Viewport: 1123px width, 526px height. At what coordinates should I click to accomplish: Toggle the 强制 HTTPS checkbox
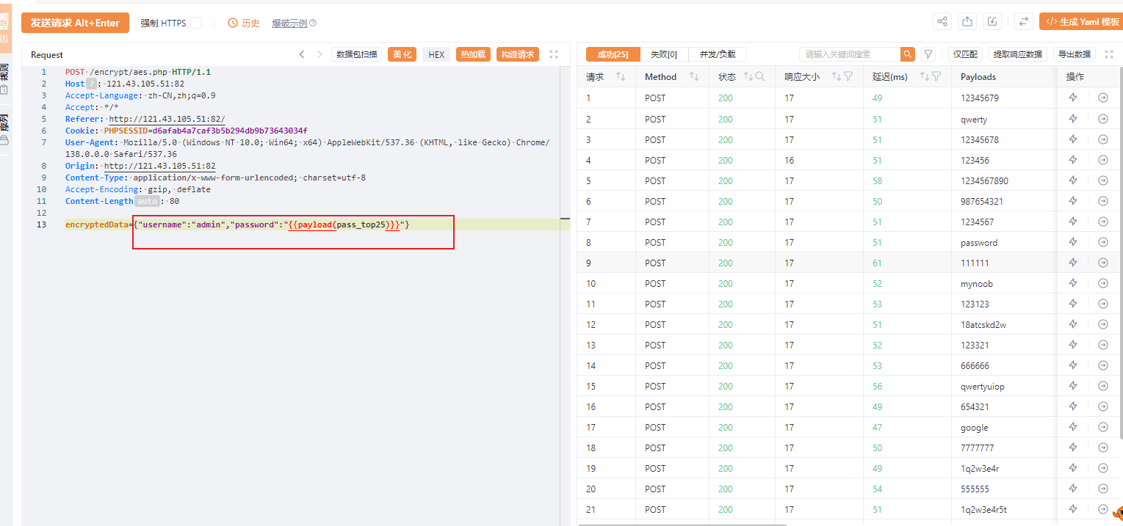coord(196,23)
